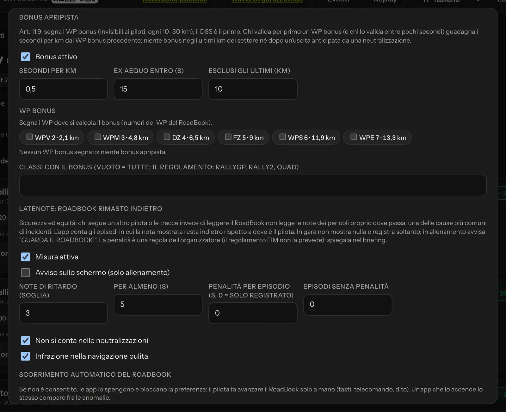
Task: Click the Penalità per episodio field
Action: tap(253, 313)
